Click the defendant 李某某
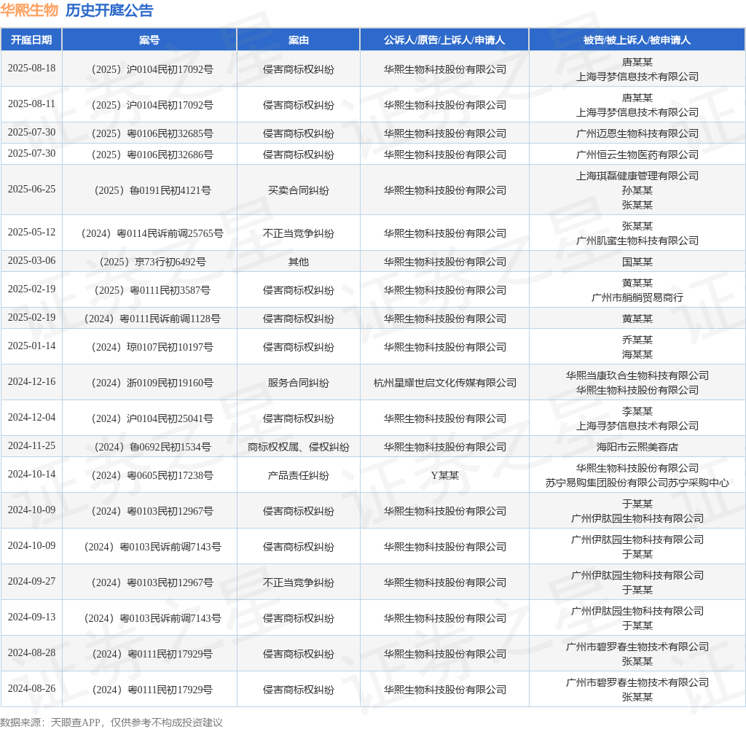Image resolution: width=746 pixels, height=729 pixels. tap(637, 411)
